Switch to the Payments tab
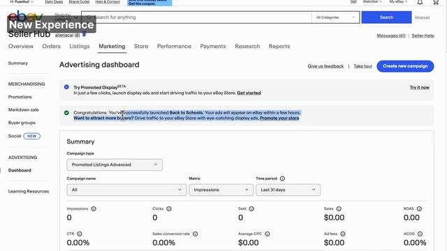The width and height of the screenshot is (447, 251). point(213,47)
